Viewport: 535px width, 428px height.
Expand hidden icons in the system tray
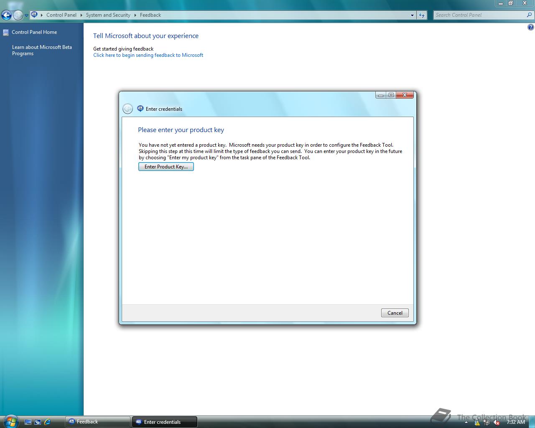coord(466,423)
